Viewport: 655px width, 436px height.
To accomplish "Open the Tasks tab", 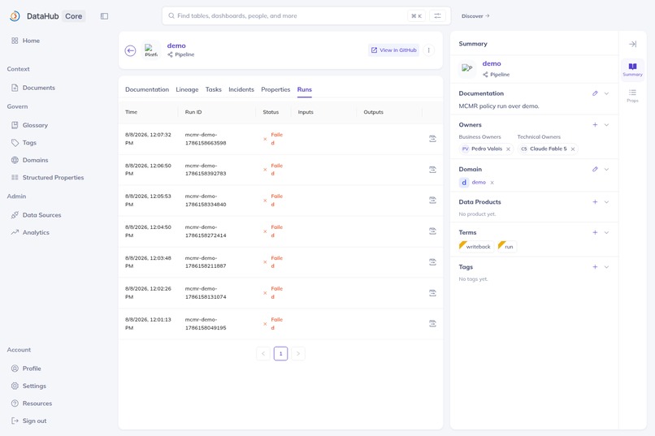I will [214, 89].
